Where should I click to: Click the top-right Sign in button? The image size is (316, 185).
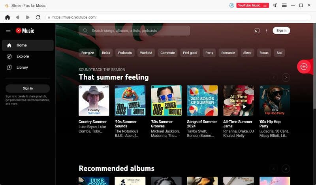[281, 31]
